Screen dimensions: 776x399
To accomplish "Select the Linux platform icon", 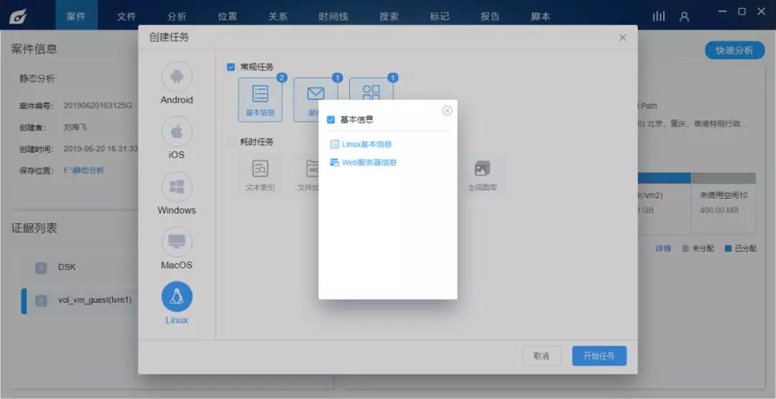I will (177, 296).
